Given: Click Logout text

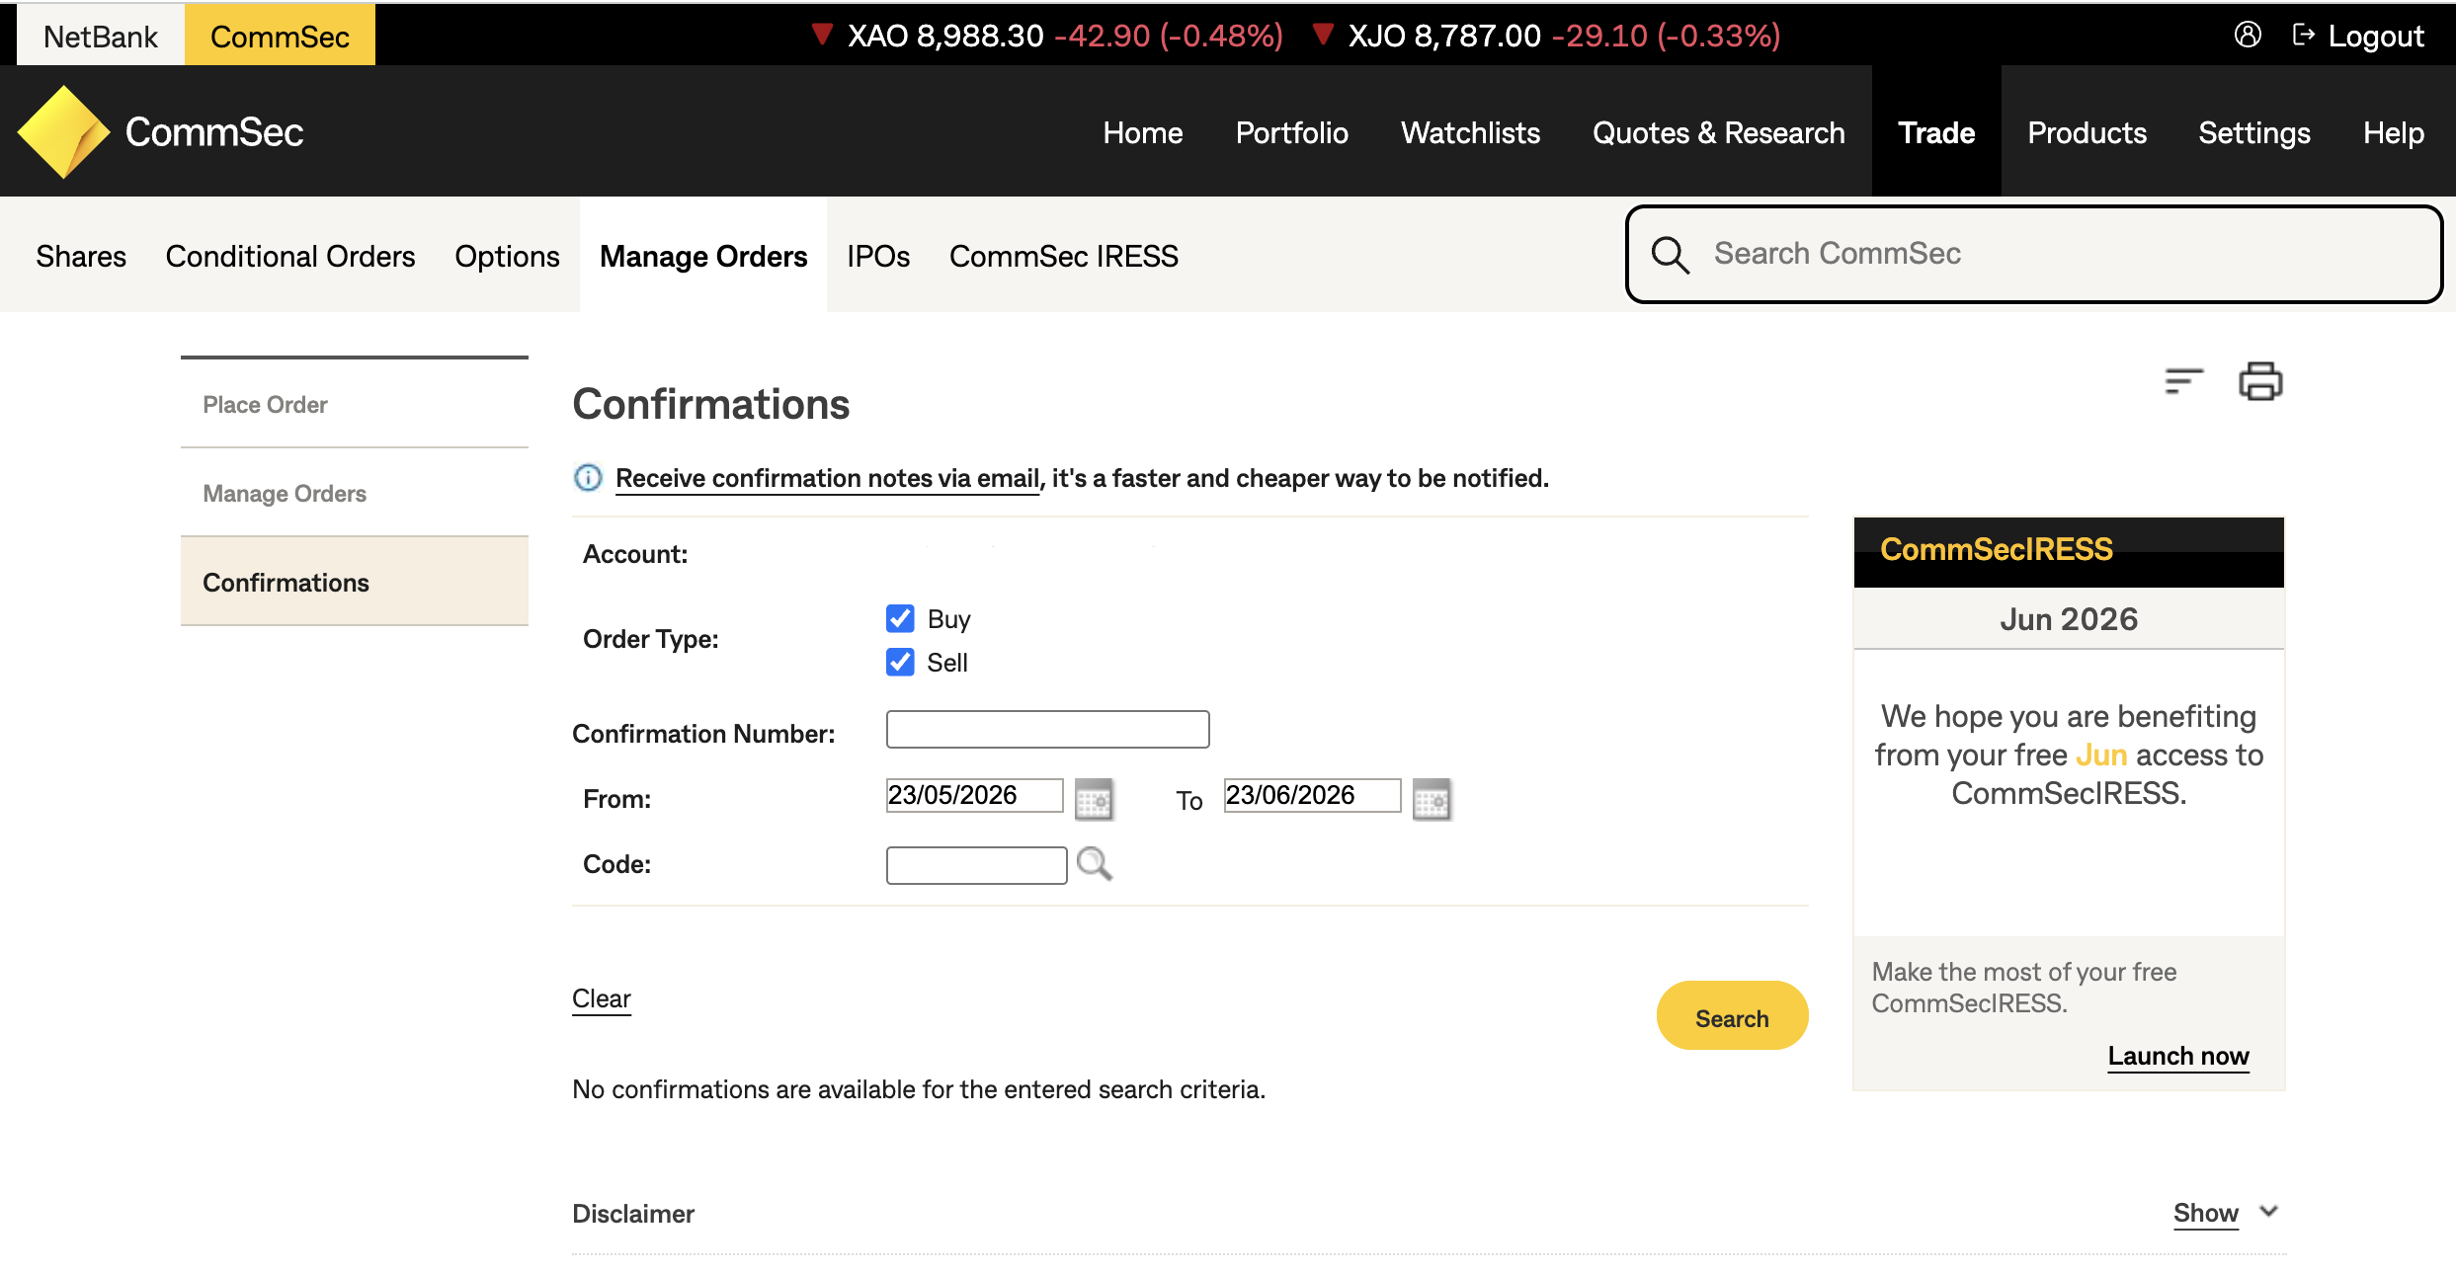Looking at the screenshot, I should click(x=2376, y=37).
